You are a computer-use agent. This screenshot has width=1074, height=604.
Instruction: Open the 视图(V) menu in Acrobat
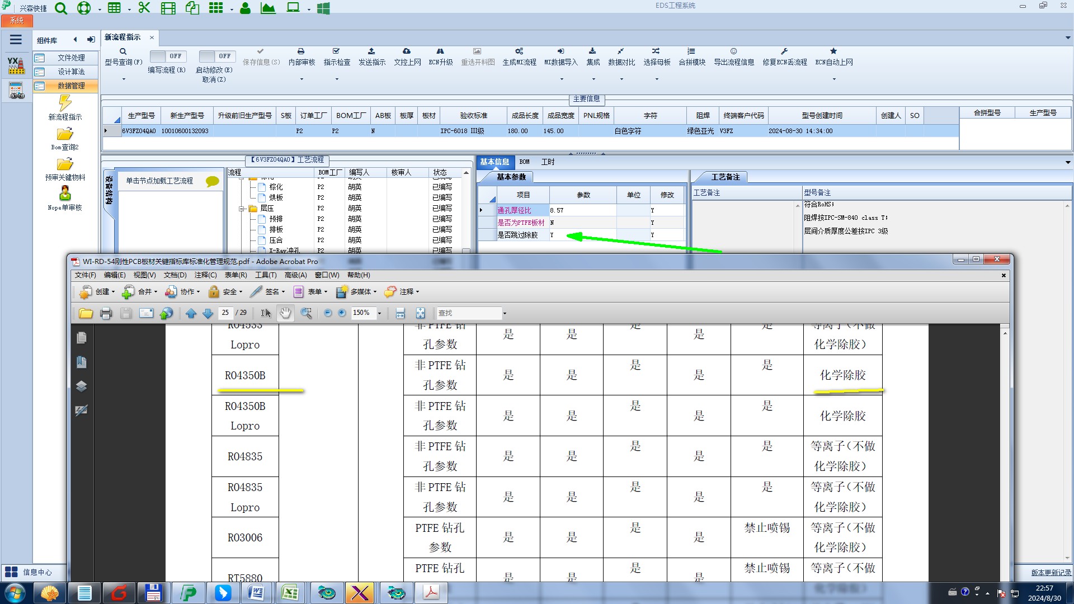[144, 275]
